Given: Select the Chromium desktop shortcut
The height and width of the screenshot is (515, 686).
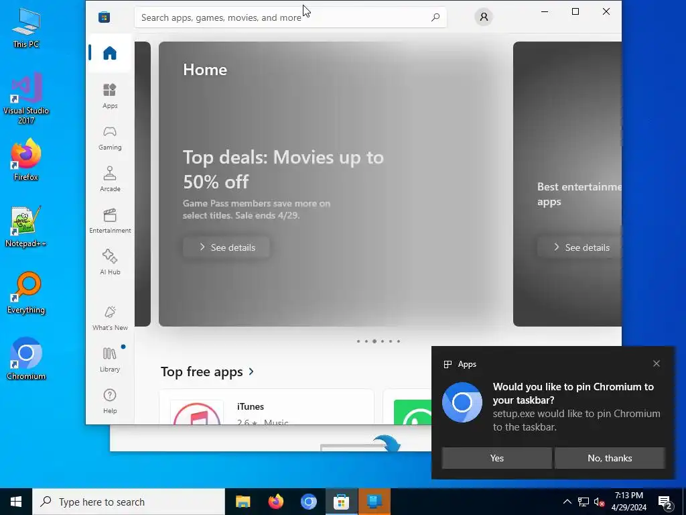Looking at the screenshot, I should click(26, 358).
